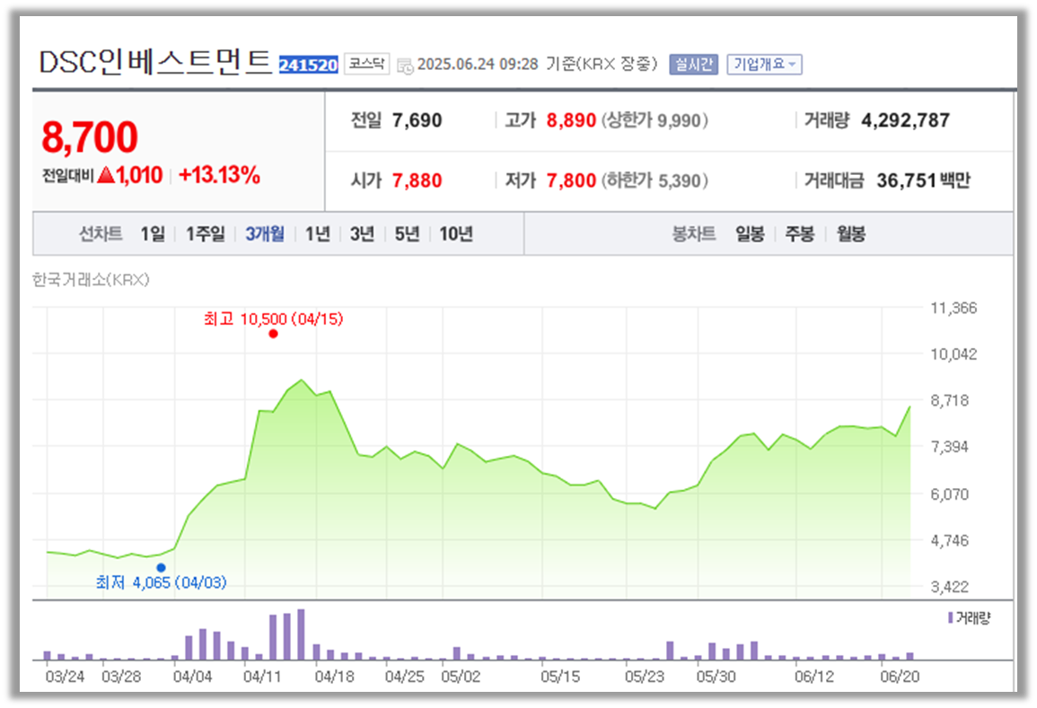
Task: Click the 봉차트 label
Action: point(694,234)
